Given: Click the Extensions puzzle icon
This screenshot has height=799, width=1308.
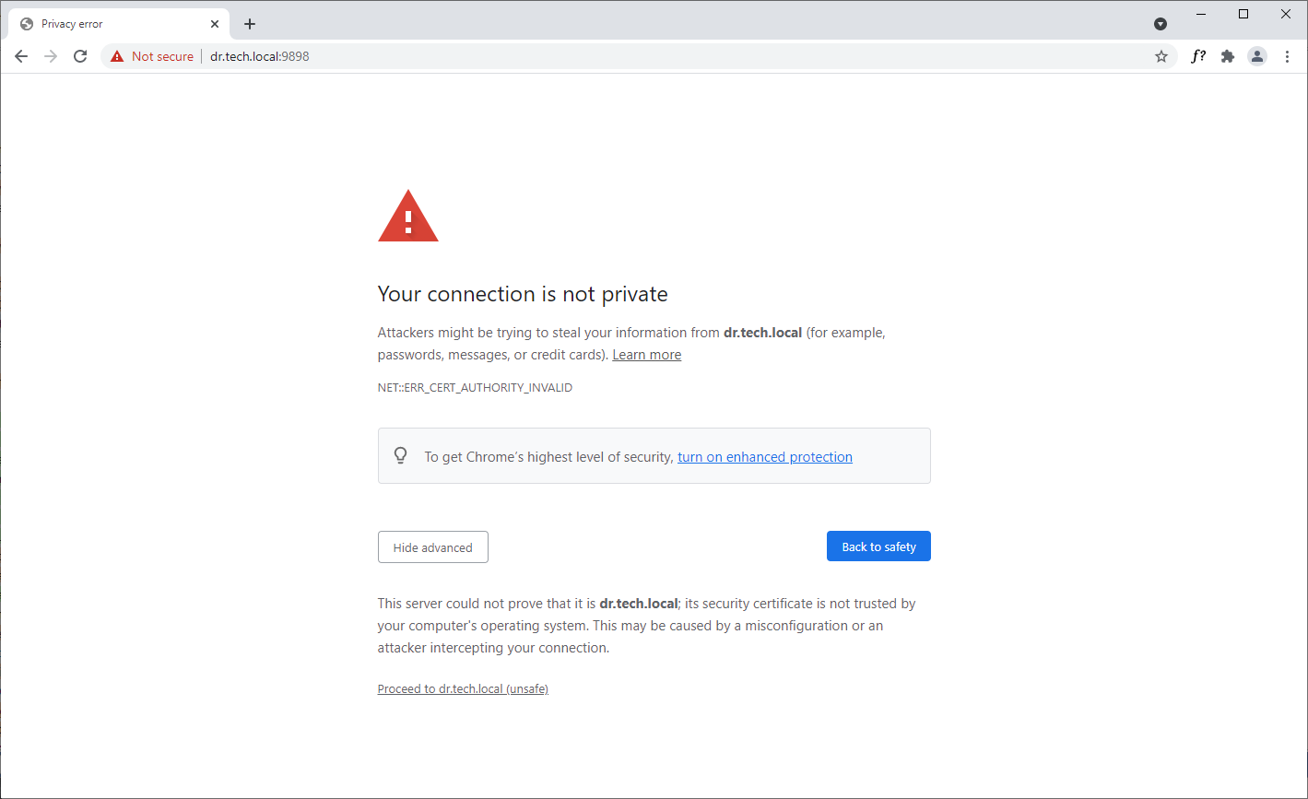Looking at the screenshot, I should [x=1227, y=56].
